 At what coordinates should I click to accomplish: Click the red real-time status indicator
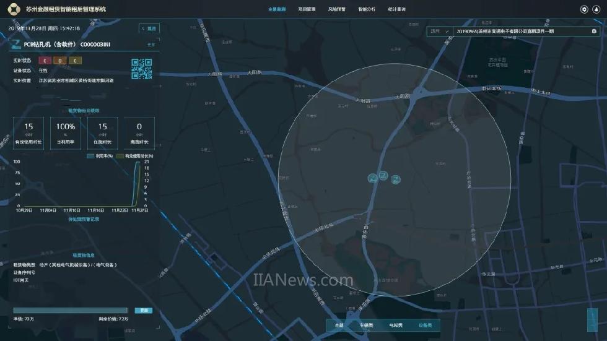[45, 60]
